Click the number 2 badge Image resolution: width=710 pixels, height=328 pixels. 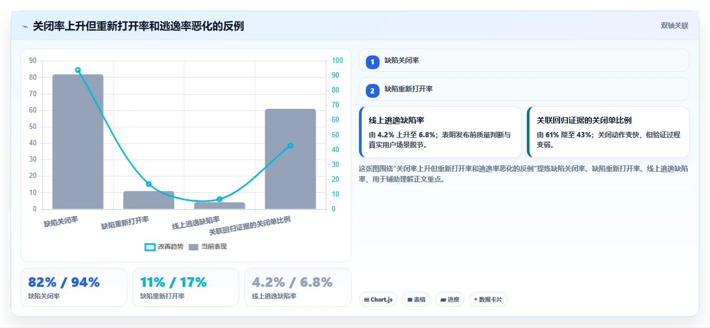373,91
